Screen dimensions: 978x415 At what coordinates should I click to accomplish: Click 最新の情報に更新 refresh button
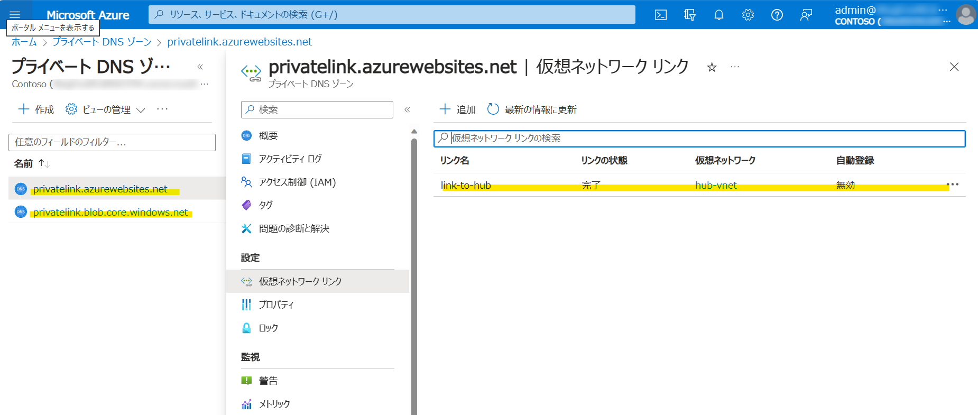pos(532,109)
